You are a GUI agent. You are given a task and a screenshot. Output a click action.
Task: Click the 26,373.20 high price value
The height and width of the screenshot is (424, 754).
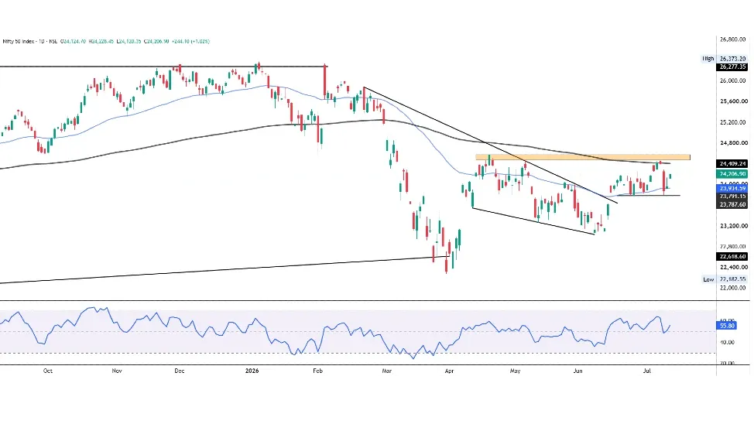coord(733,59)
